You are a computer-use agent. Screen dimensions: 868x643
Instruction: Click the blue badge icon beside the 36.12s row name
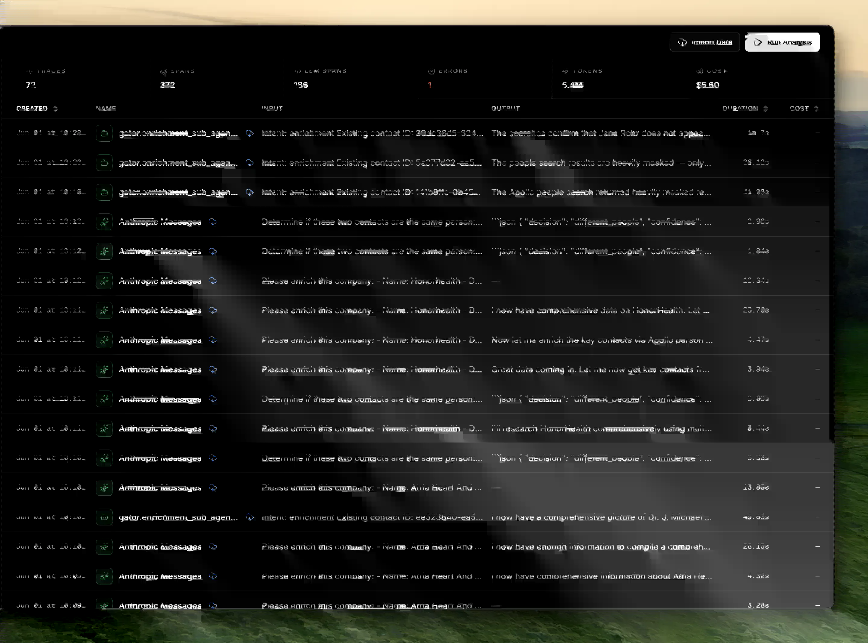(x=250, y=163)
